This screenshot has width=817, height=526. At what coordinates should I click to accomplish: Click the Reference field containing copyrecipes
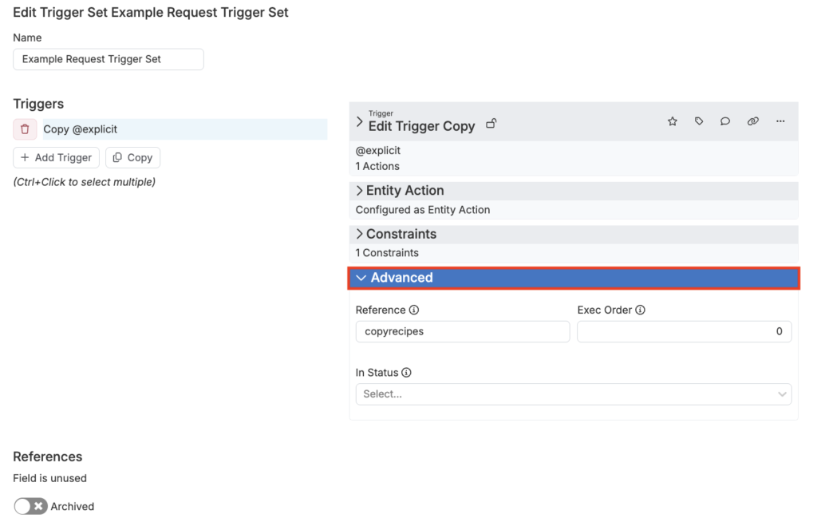point(463,331)
